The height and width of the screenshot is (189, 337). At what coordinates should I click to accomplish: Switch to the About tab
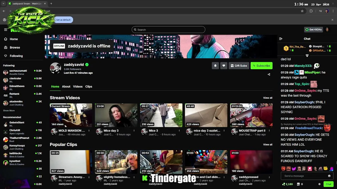click(66, 87)
